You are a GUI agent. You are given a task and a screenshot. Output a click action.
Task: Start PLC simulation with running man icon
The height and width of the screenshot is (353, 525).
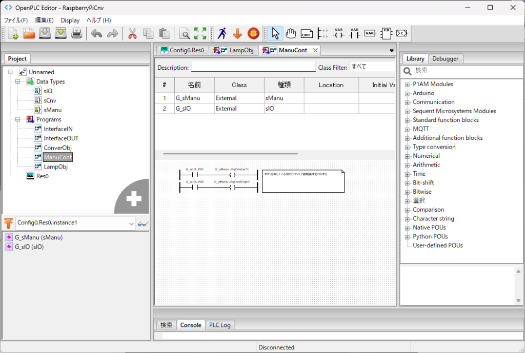point(221,33)
